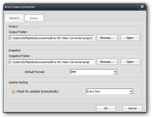152x118 pixels.
Task: Click the Default Format label
Action: point(35,72)
